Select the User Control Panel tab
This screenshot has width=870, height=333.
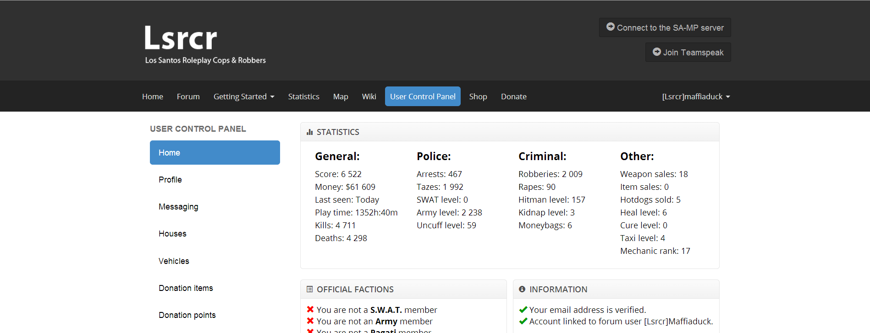tap(423, 97)
